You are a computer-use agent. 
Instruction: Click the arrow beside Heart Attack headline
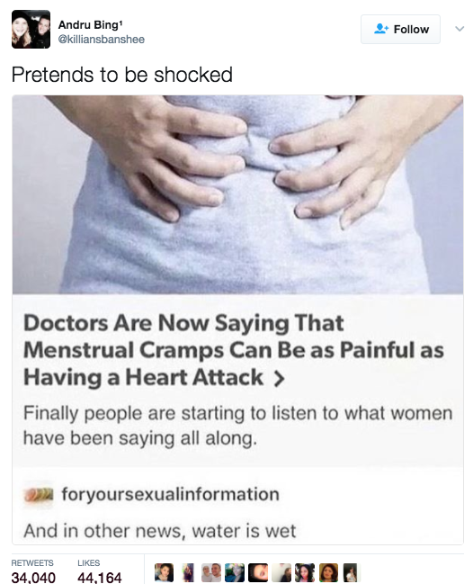279,379
